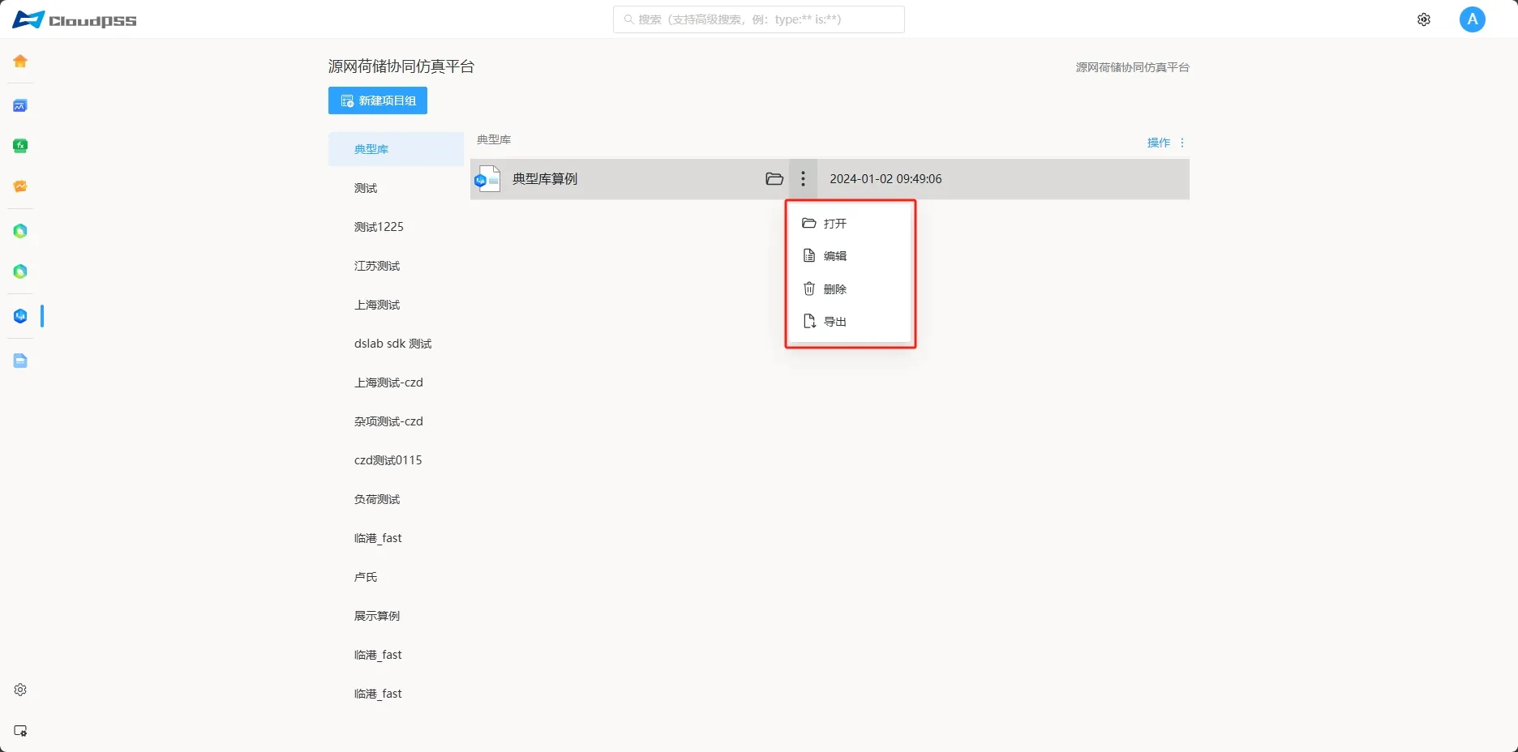Click the blue document icon in sidebar
Viewport: 1518px width, 752px height.
tap(20, 361)
